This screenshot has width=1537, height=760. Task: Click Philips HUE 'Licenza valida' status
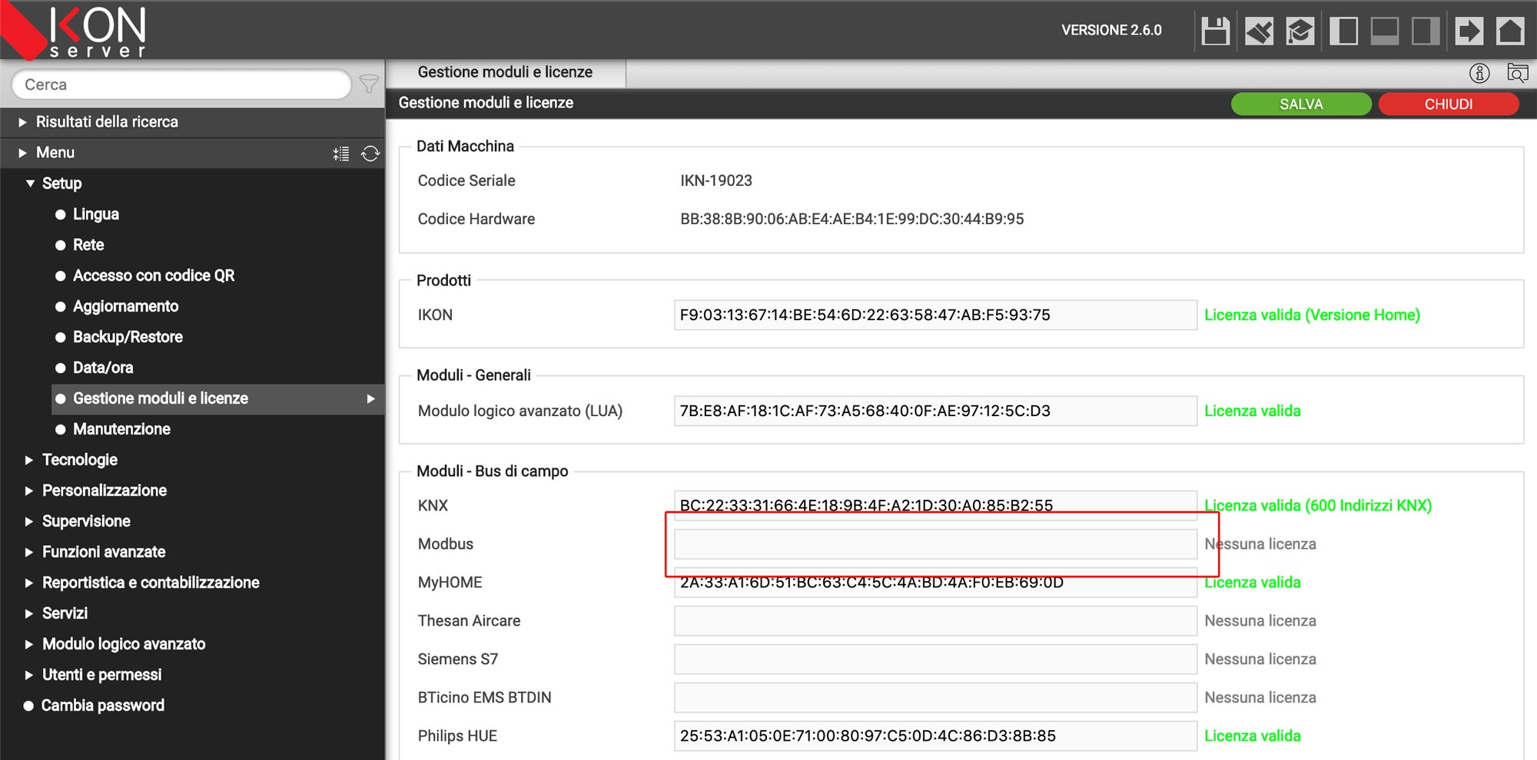point(1252,735)
